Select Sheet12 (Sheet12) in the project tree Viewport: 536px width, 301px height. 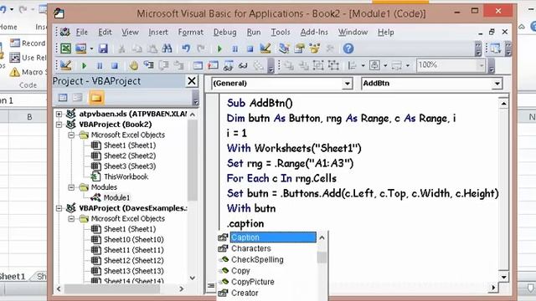tap(134, 260)
